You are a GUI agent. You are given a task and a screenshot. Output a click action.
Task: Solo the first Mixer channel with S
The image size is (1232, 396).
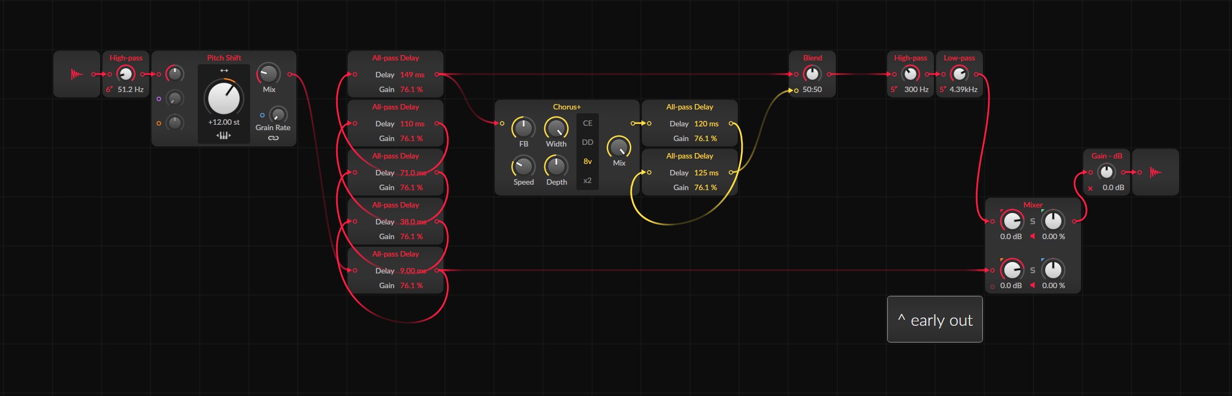(x=1033, y=221)
